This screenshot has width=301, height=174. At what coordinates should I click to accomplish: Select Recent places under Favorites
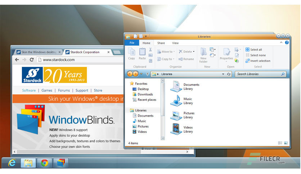point(144,100)
